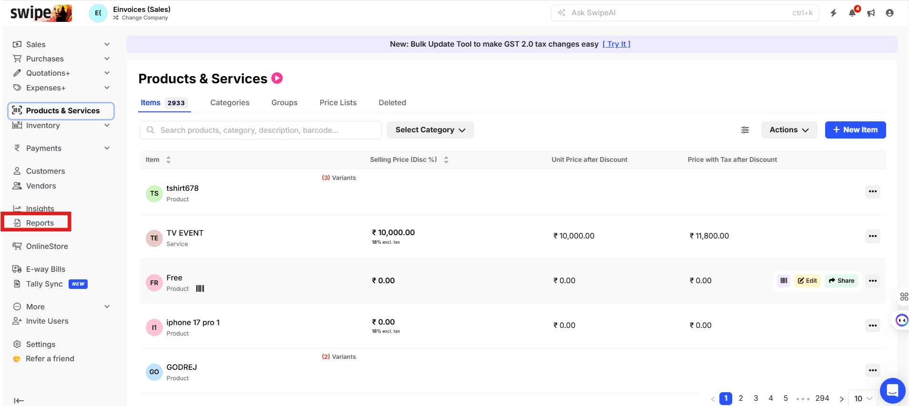Open the chat support bubble
The height and width of the screenshot is (406, 909).
(892, 391)
